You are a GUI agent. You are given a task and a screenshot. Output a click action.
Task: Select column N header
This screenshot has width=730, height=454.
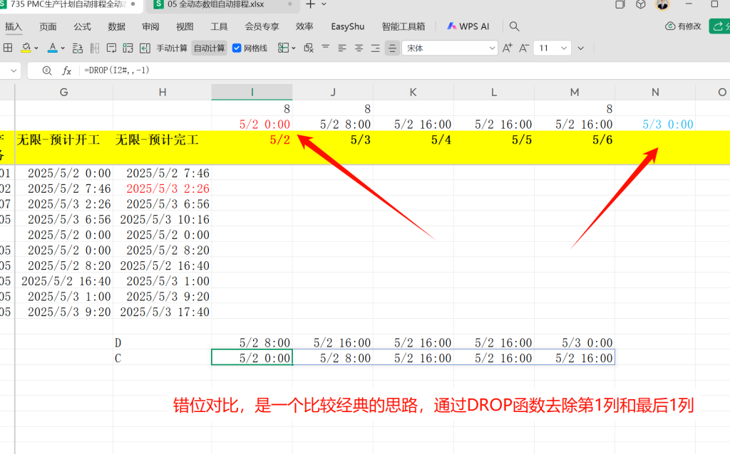[655, 92]
